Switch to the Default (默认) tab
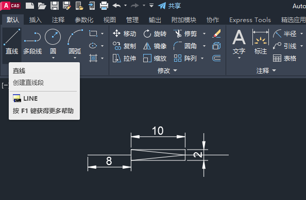The height and width of the screenshot is (200, 306). [x=13, y=20]
